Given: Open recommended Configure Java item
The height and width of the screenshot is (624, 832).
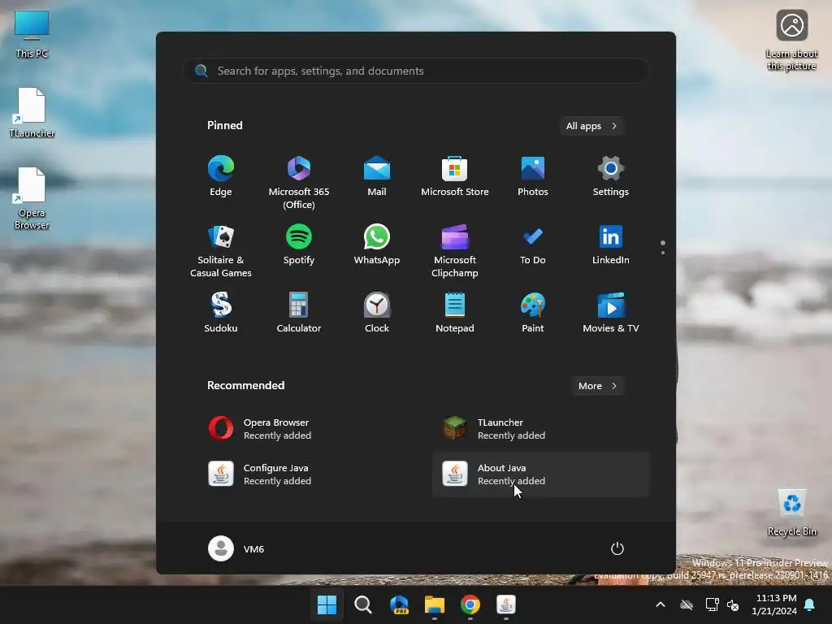Looking at the screenshot, I should point(306,474).
